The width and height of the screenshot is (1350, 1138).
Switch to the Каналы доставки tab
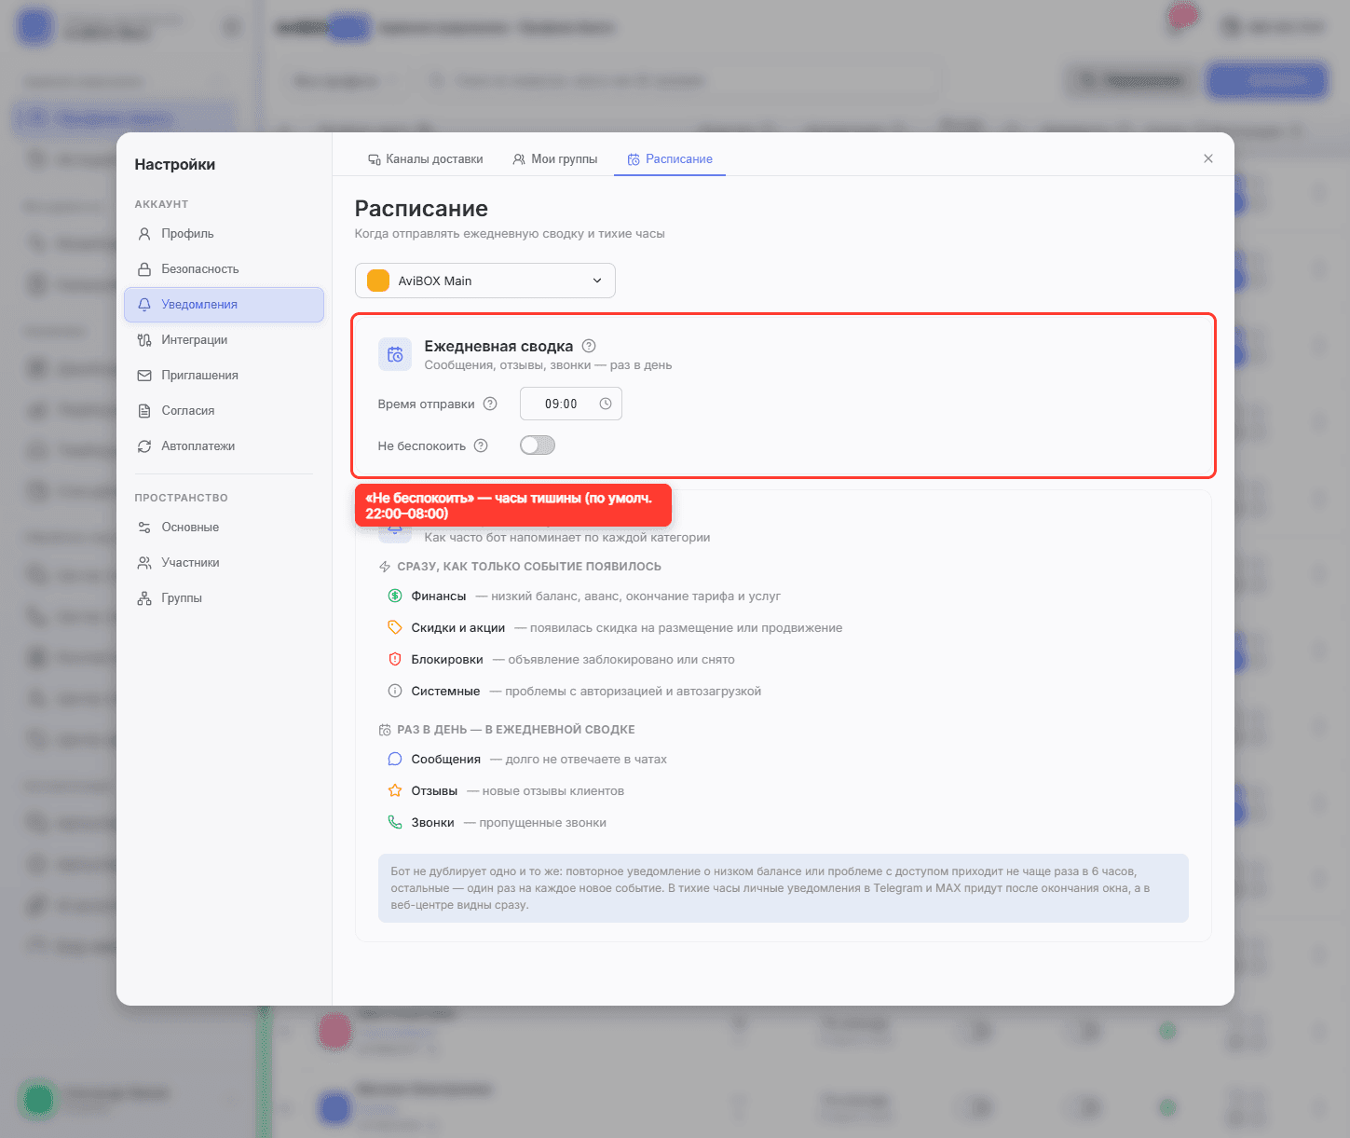pos(425,159)
